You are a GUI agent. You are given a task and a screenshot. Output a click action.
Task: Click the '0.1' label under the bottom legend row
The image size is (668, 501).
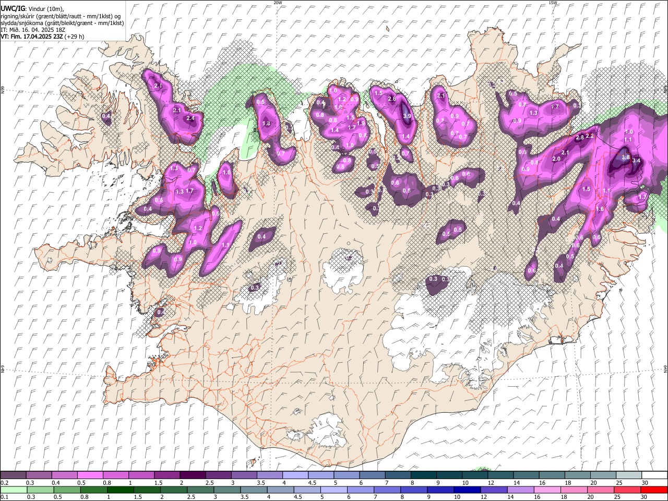tap(4, 497)
